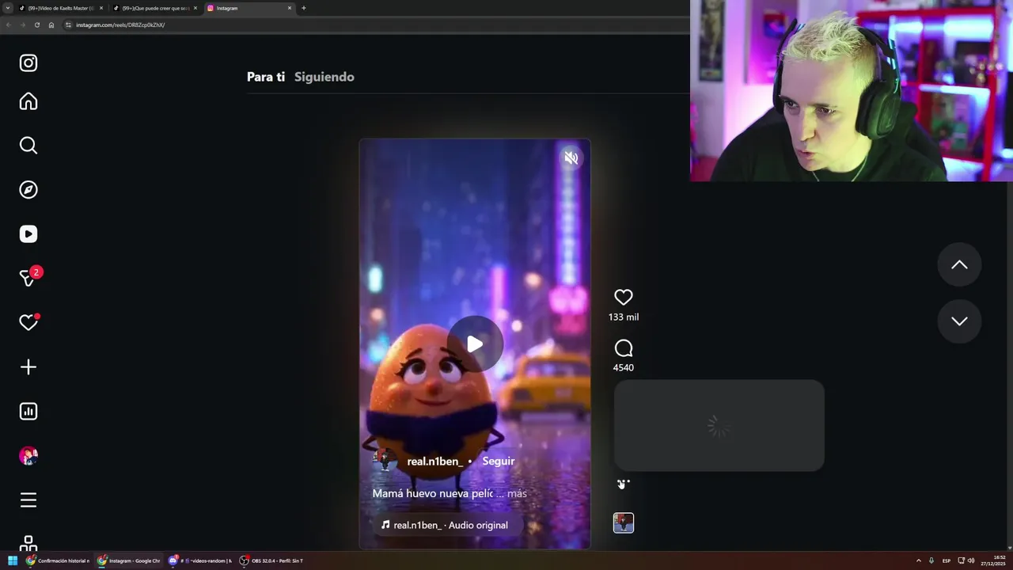Open Messages with the 2 badge
The width and height of the screenshot is (1013, 570).
pyautogui.click(x=28, y=278)
